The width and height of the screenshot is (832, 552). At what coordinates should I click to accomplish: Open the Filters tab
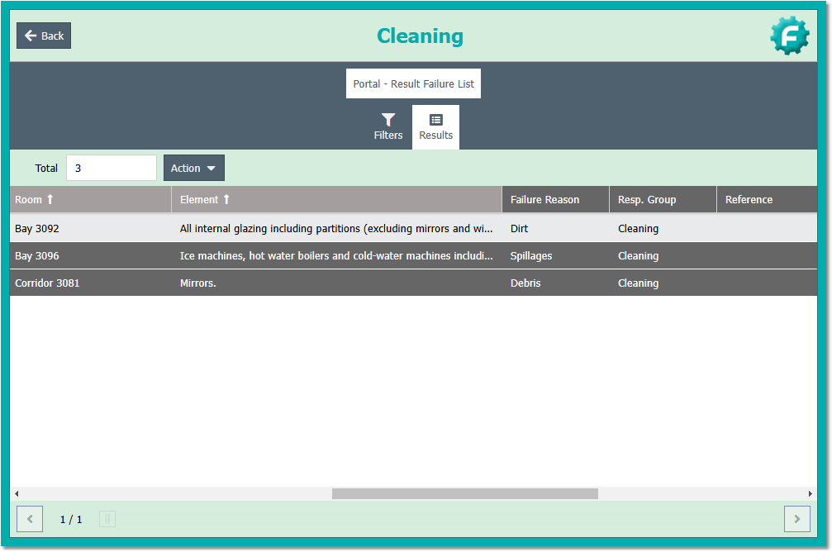pos(387,127)
